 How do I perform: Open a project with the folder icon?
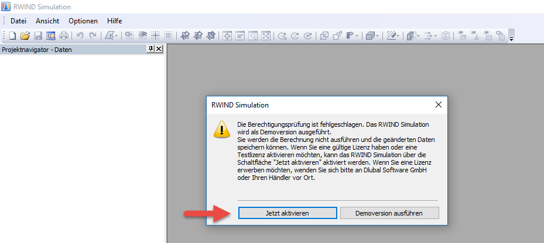(25, 35)
